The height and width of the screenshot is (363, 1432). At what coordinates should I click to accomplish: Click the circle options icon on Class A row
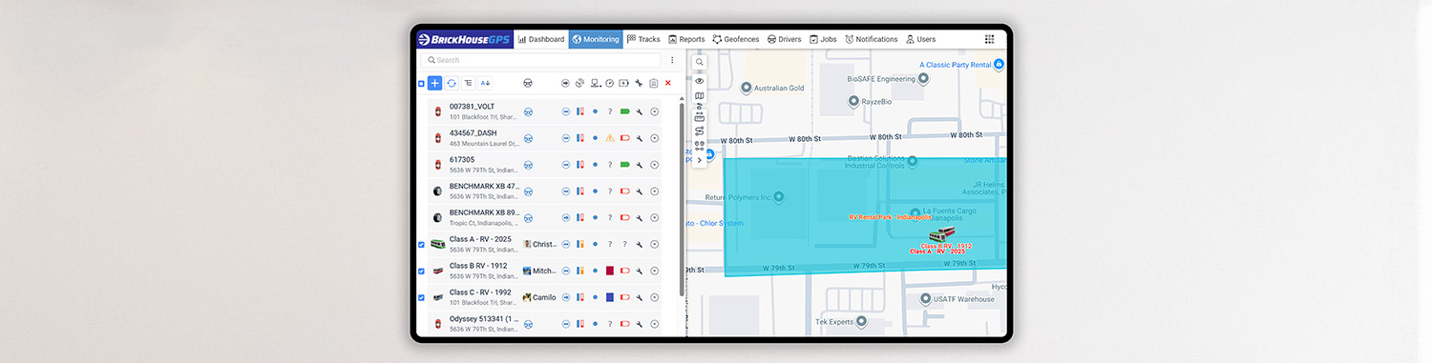[x=654, y=245]
